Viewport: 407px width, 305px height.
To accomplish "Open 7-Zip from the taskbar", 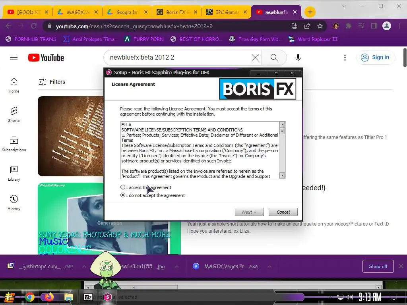I will pyautogui.click(x=88, y=297).
